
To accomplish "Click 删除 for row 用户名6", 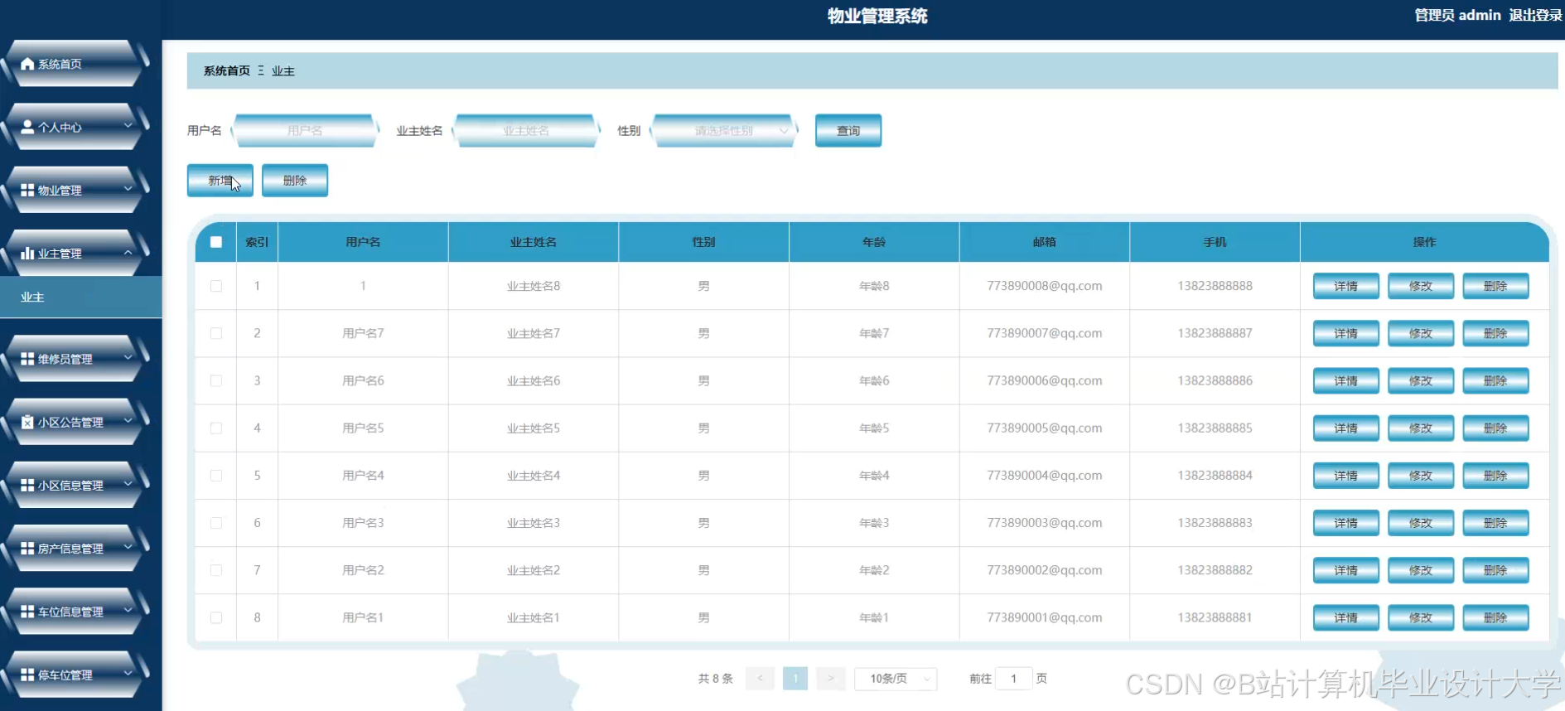I will tap(1495, 380).
